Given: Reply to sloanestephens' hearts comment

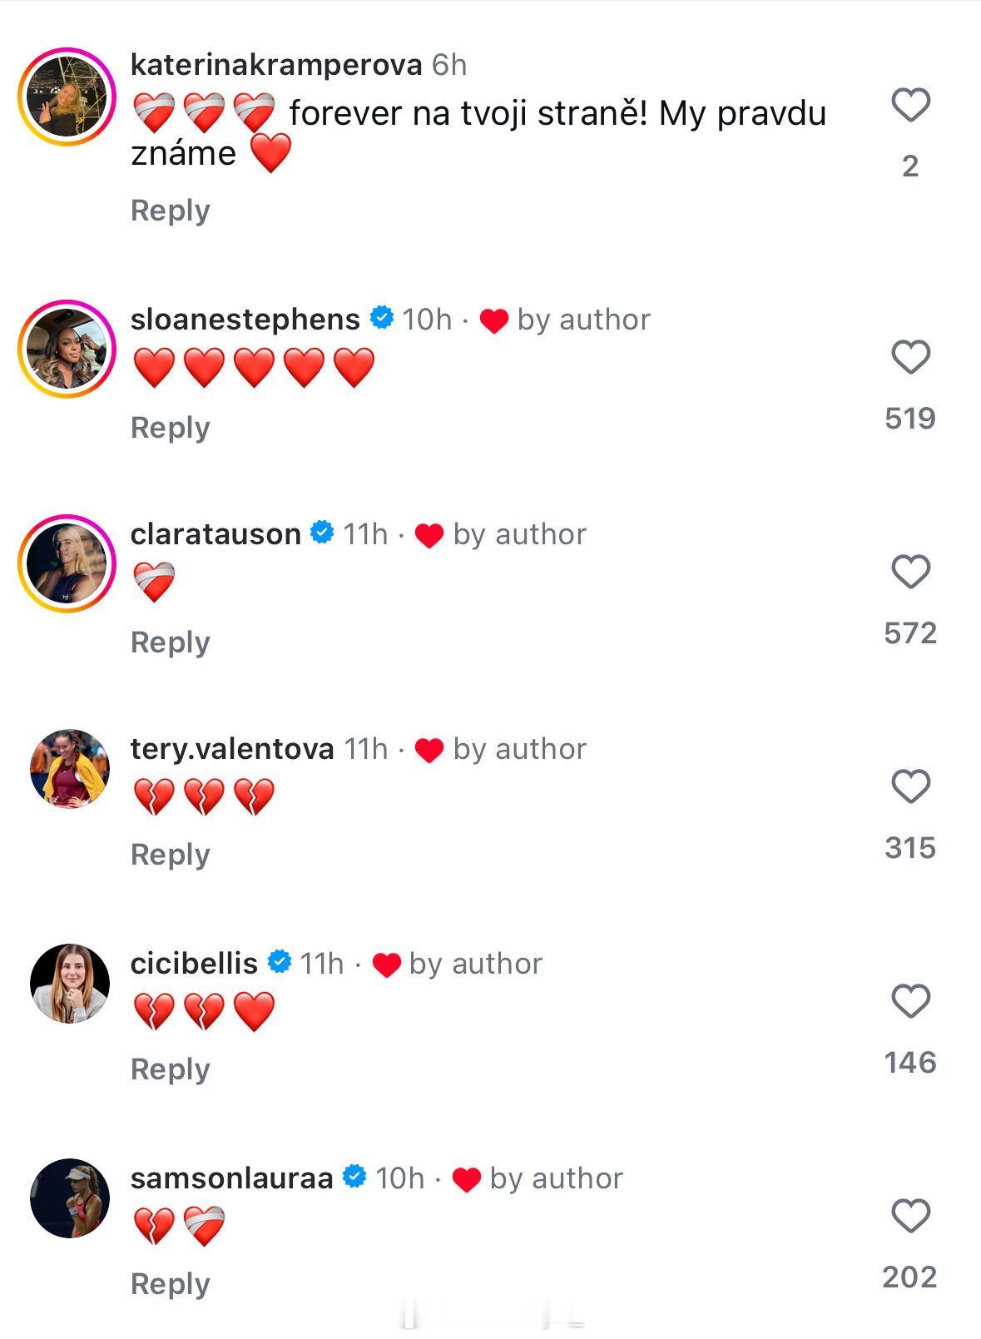Looking at the screenshot, I should tap(171, 428).
